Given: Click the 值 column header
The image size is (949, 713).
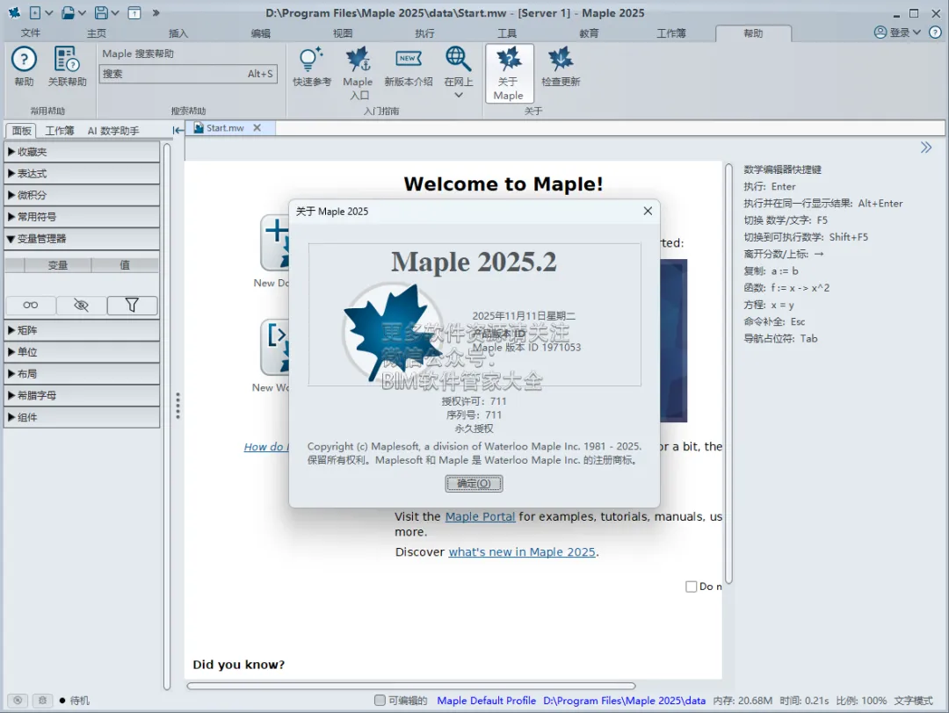Looking at the screenshot, I should [125, 265].
